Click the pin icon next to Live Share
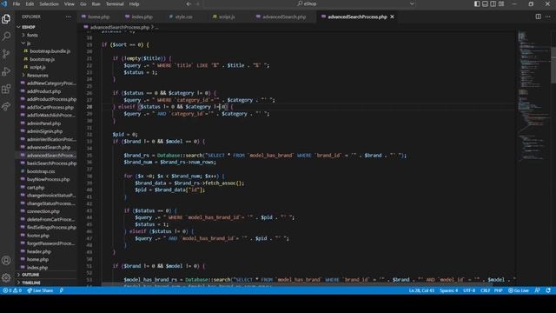The image size is (556, 313). click(x=62, y=290)
